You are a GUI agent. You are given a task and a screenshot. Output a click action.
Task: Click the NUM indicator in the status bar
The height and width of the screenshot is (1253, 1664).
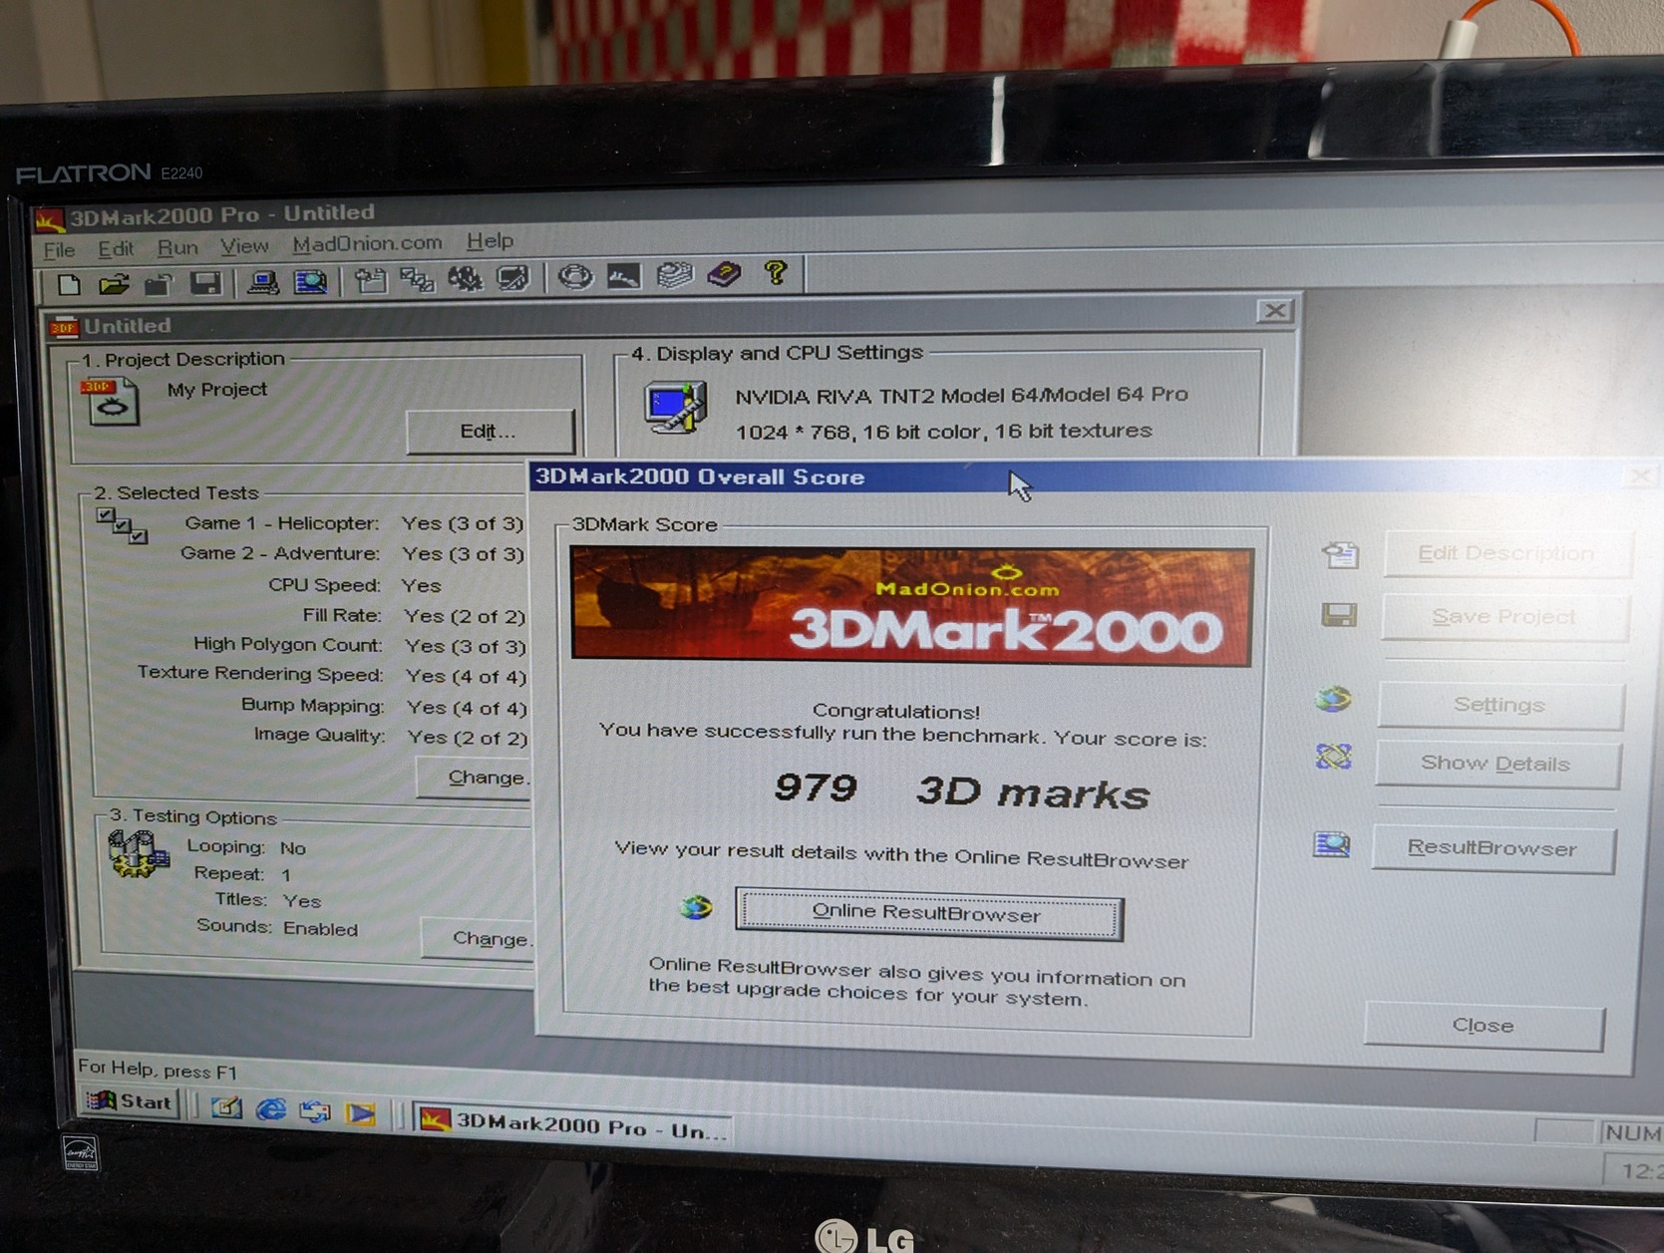pos(1631,1133)
